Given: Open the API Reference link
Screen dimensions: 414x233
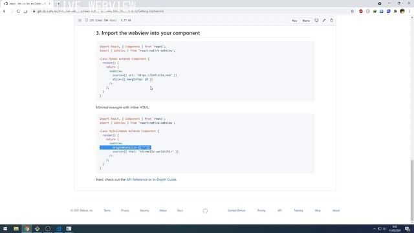Looking at the screenshot, I should (x=136, y=180).
